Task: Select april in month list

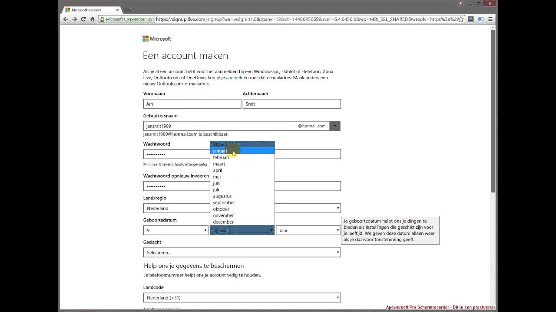Action: click(242, 170)
